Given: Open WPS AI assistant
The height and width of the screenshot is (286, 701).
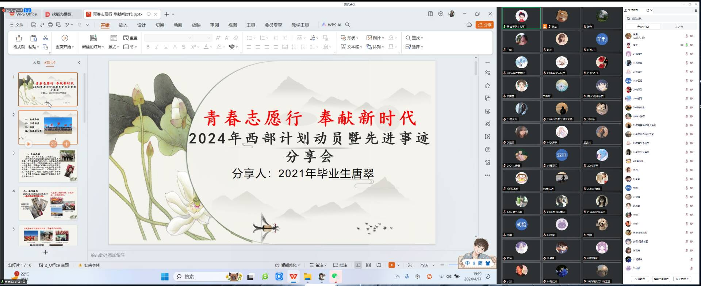Looking at the screenshot, I should [x=331, y=25].
